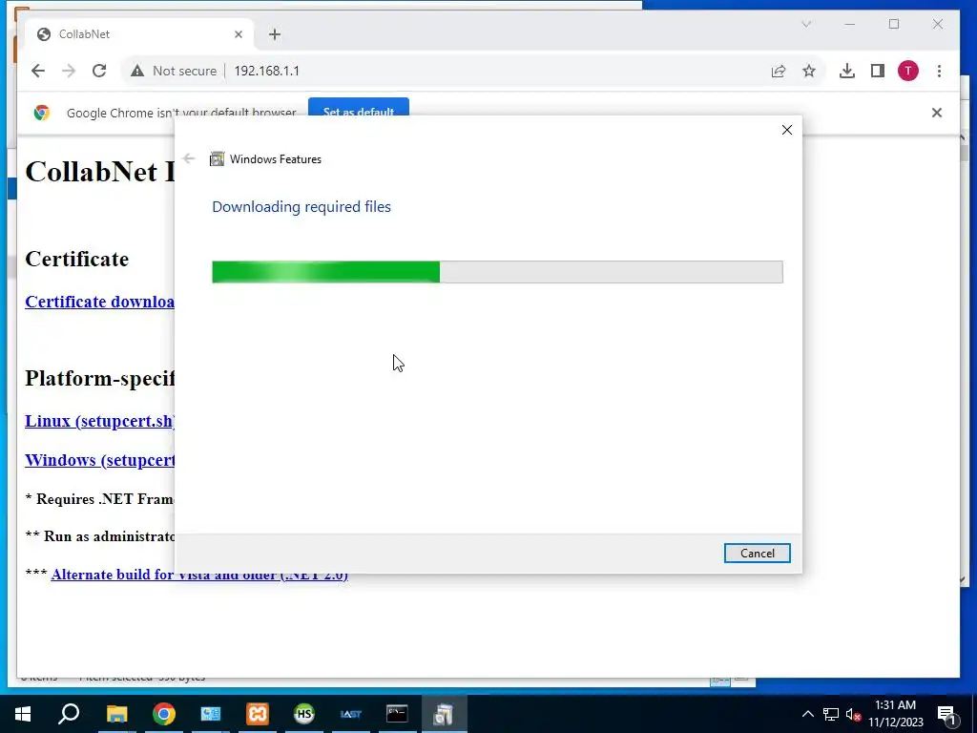Click Chrome's forward navigation arrow

point(69,71)
